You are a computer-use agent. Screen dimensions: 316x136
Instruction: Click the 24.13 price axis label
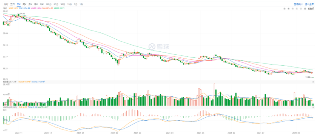point(5,45)
